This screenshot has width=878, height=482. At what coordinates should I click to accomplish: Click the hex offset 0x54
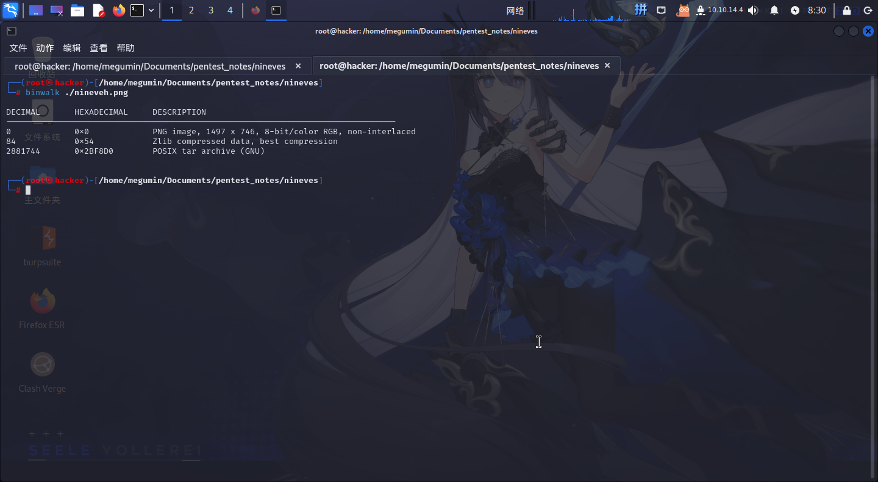pyautogui.click(x=84, y=142)
